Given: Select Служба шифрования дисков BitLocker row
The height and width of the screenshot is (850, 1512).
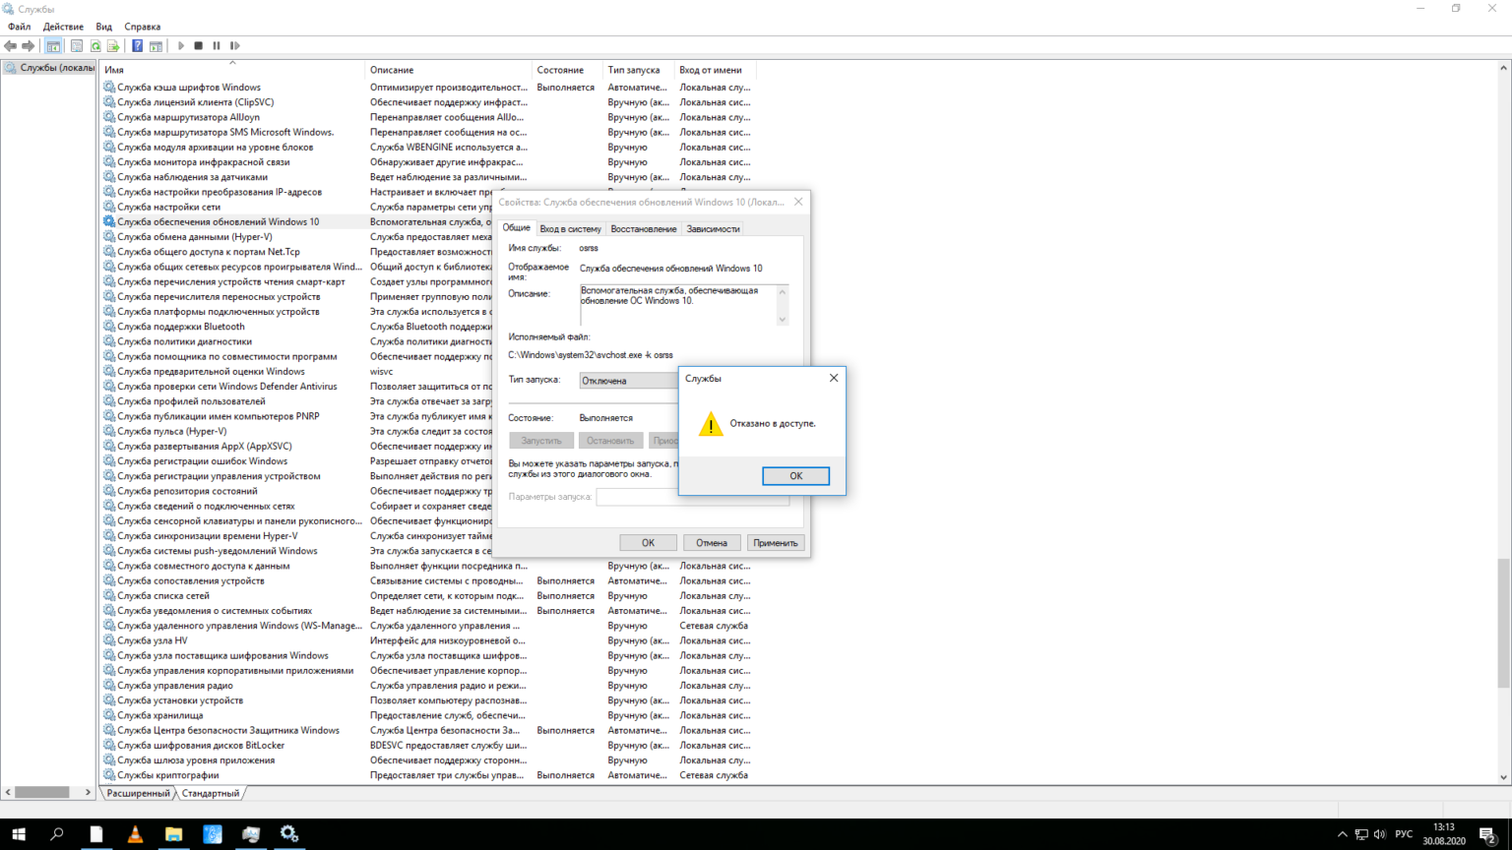Looking at the screenshot, I should click(428, 746).
